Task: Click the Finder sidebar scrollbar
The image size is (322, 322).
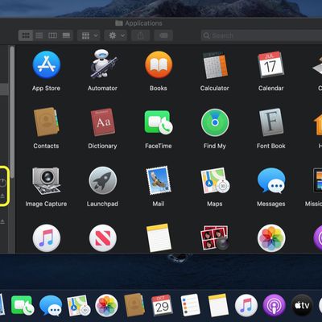Action: pos(12,113)
